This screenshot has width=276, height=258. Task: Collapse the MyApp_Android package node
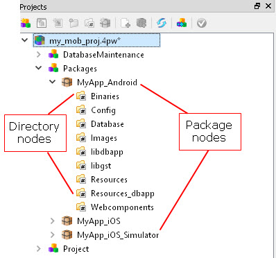[53, 82]
